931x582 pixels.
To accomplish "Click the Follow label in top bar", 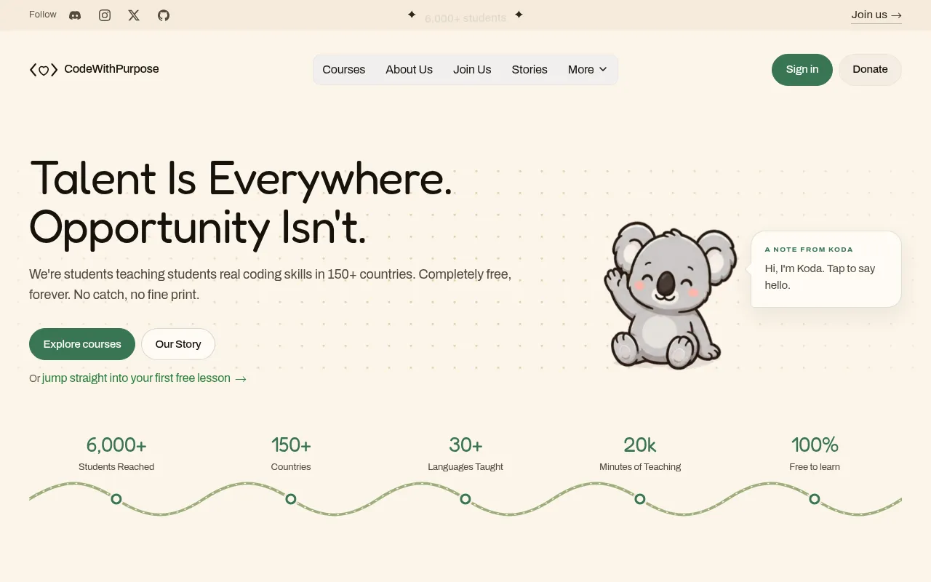I will [43, 15].
